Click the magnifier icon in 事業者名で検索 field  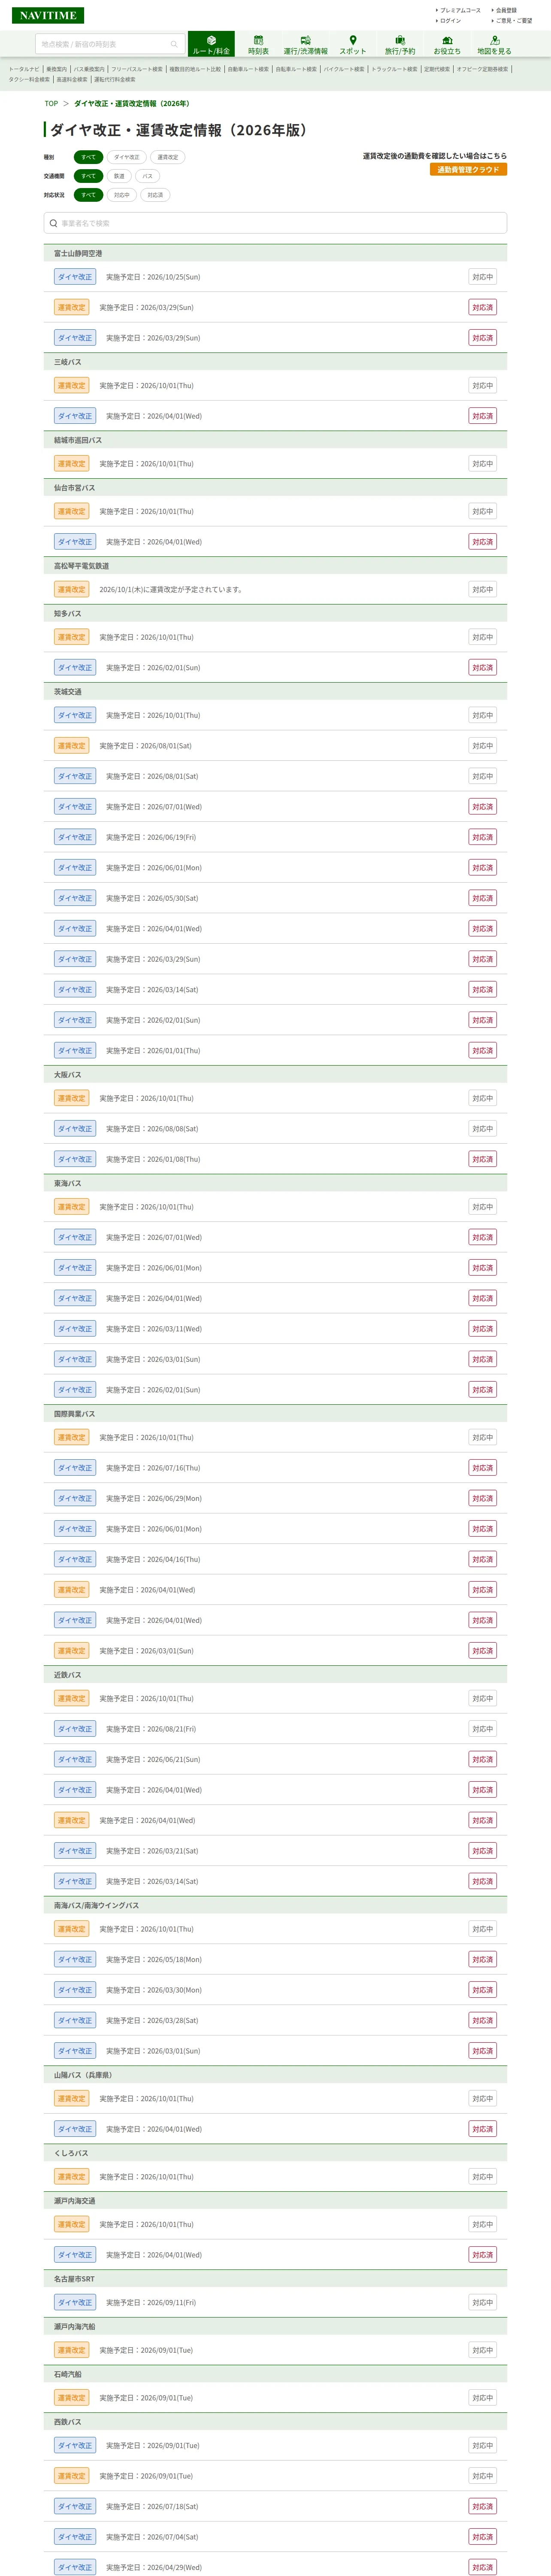pos(54,223)
